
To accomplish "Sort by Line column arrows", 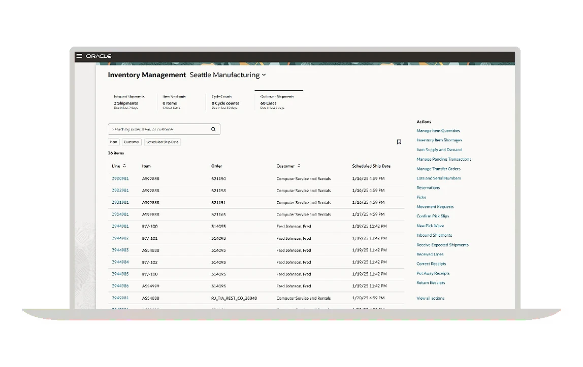I will (x=124, y=166).
